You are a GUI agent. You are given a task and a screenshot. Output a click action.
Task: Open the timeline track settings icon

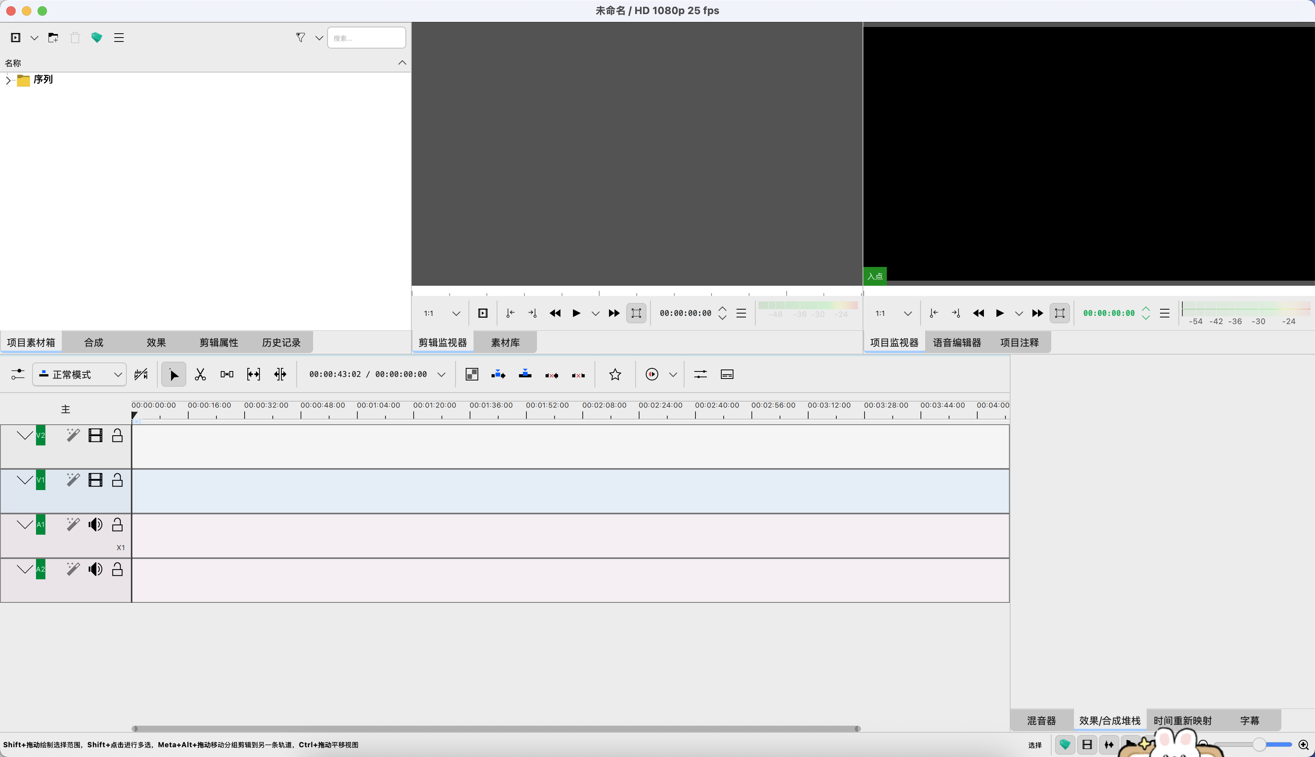point(18,374)
